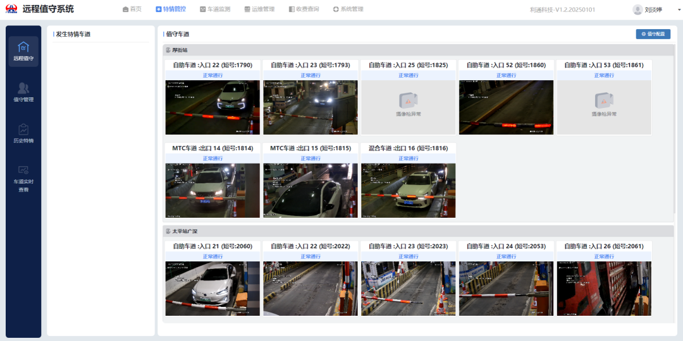This screenshot has width=683, height=341.
Task: Click 正常通行 status under 入口 26 (短号:2061)
Action: click(x=604, y=256)
